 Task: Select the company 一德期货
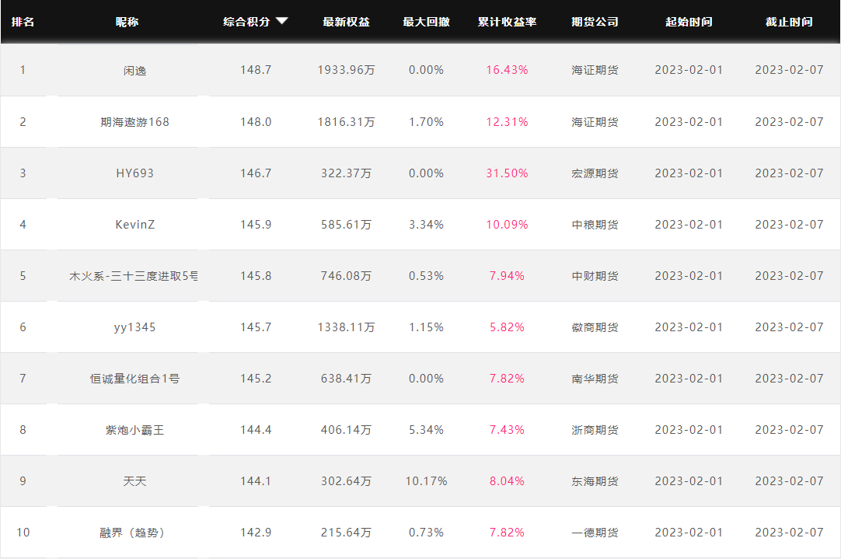click(x=595, y=533)
